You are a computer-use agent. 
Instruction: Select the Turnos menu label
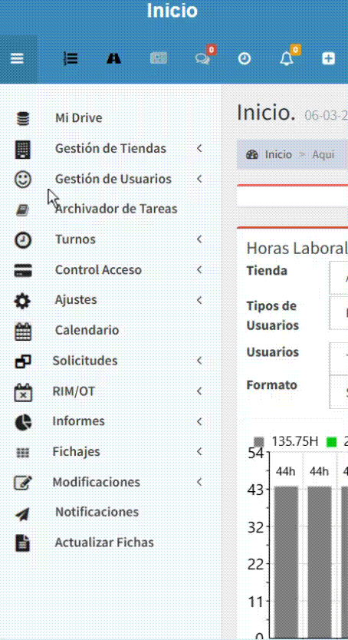75,239
